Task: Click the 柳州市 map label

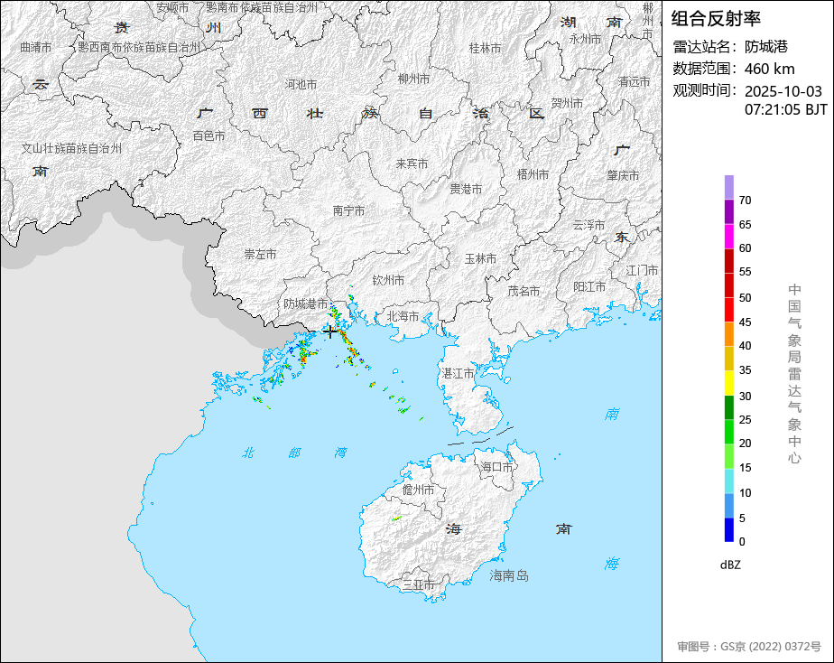Action: tap(413, 79)
